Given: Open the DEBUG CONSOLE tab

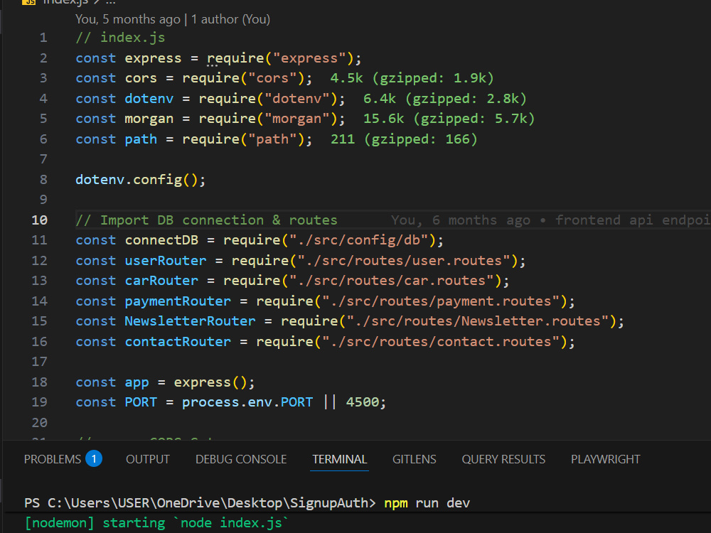Looking at the screenshot, I should click(241, 459).
